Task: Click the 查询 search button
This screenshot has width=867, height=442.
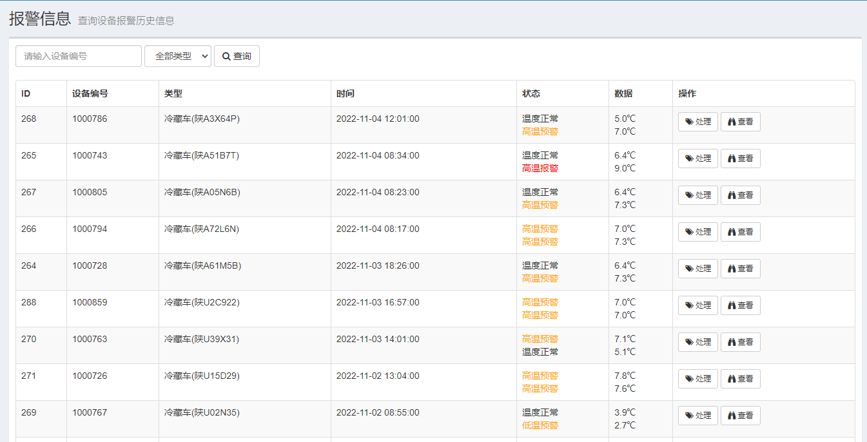Action: click(237, 56)
